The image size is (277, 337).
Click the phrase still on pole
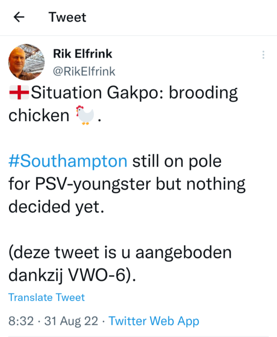coord(177,162)
